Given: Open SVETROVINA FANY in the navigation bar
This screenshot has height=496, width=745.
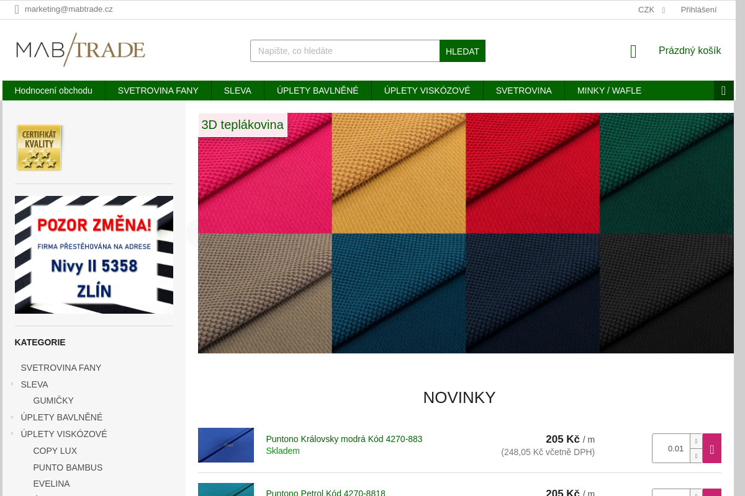Looking at the screenshot, I should [x=158, y=91].
